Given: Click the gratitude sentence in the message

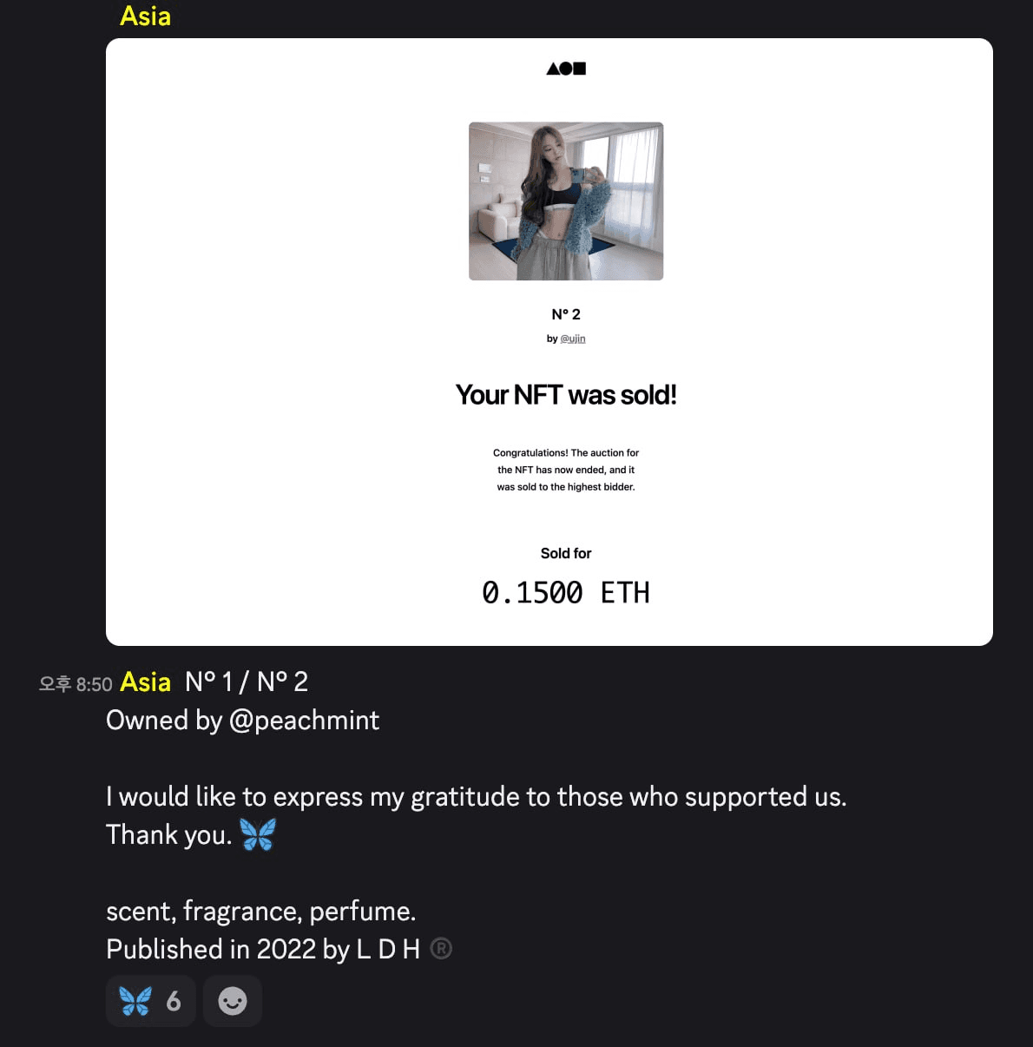Looking at the screenshot, I should [x=476, y=797].
